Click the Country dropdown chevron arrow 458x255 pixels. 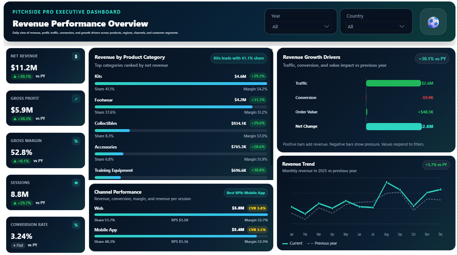click(x=402, y=27)
